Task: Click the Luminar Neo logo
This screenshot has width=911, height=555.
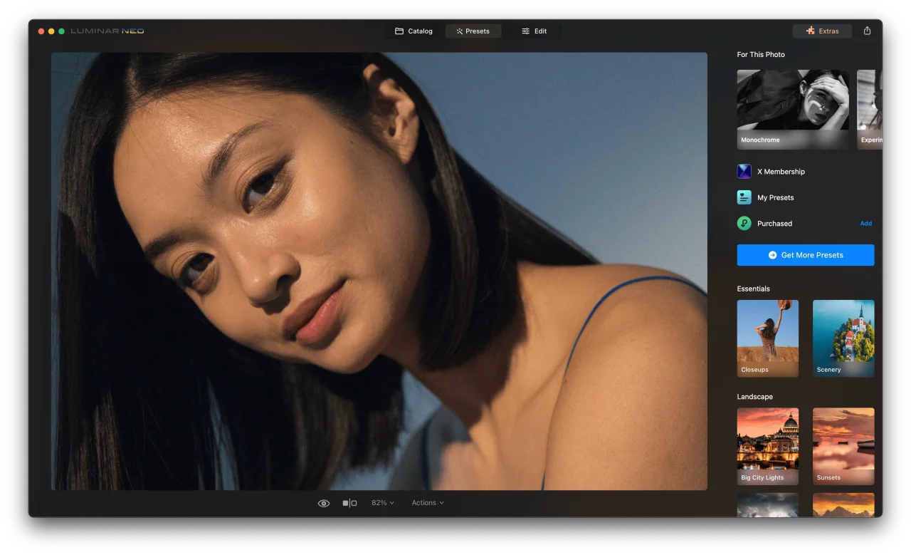Action: [107, 31]
